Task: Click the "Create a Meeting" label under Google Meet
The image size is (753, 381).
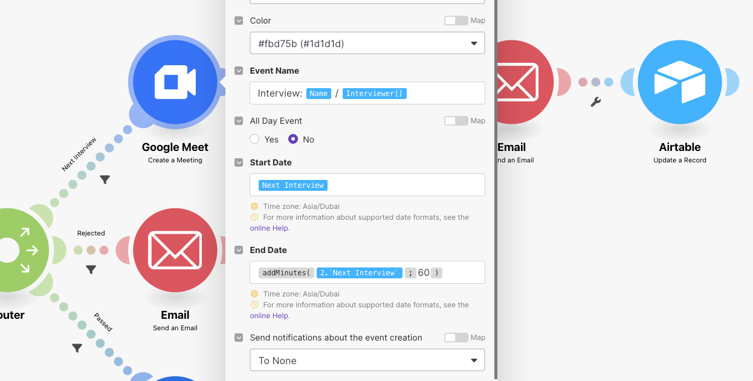Action: (175, 160)
